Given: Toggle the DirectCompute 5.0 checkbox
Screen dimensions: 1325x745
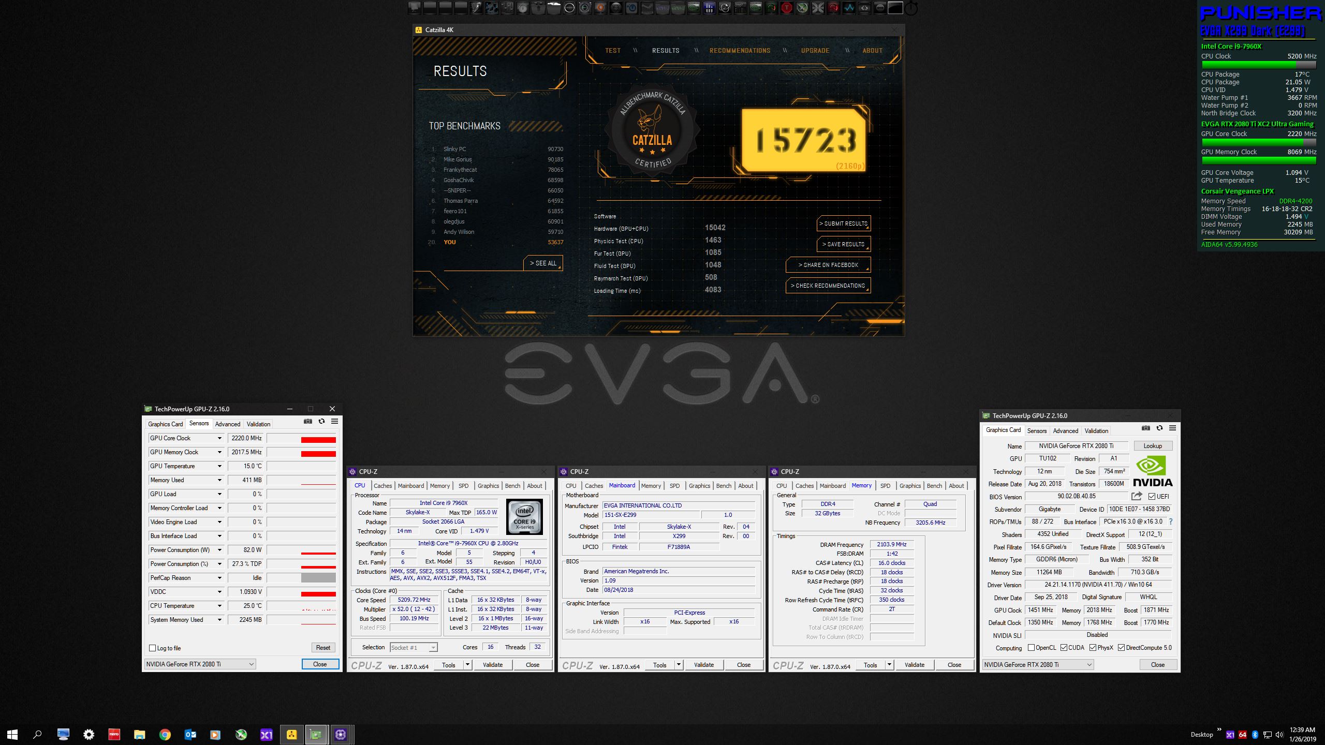Looking at the screenshot, I should pos(1121,648).
